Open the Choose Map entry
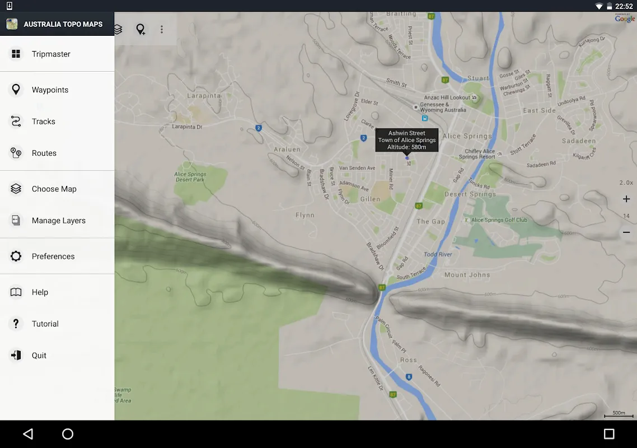 coord(57,189)
